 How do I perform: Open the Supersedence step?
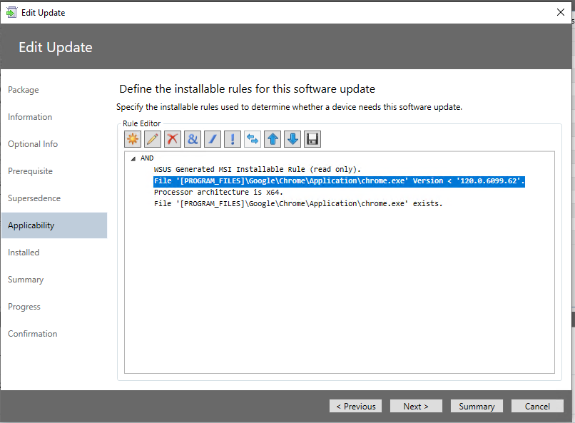[34, 198]
